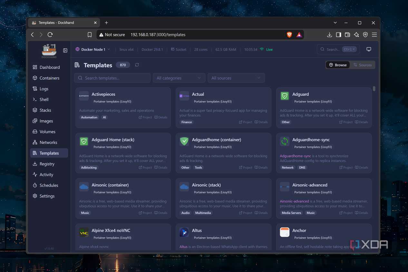The image size is (408, 272).
Task: Open Details on the Activepieces card
Action: [x=161, y=117]
